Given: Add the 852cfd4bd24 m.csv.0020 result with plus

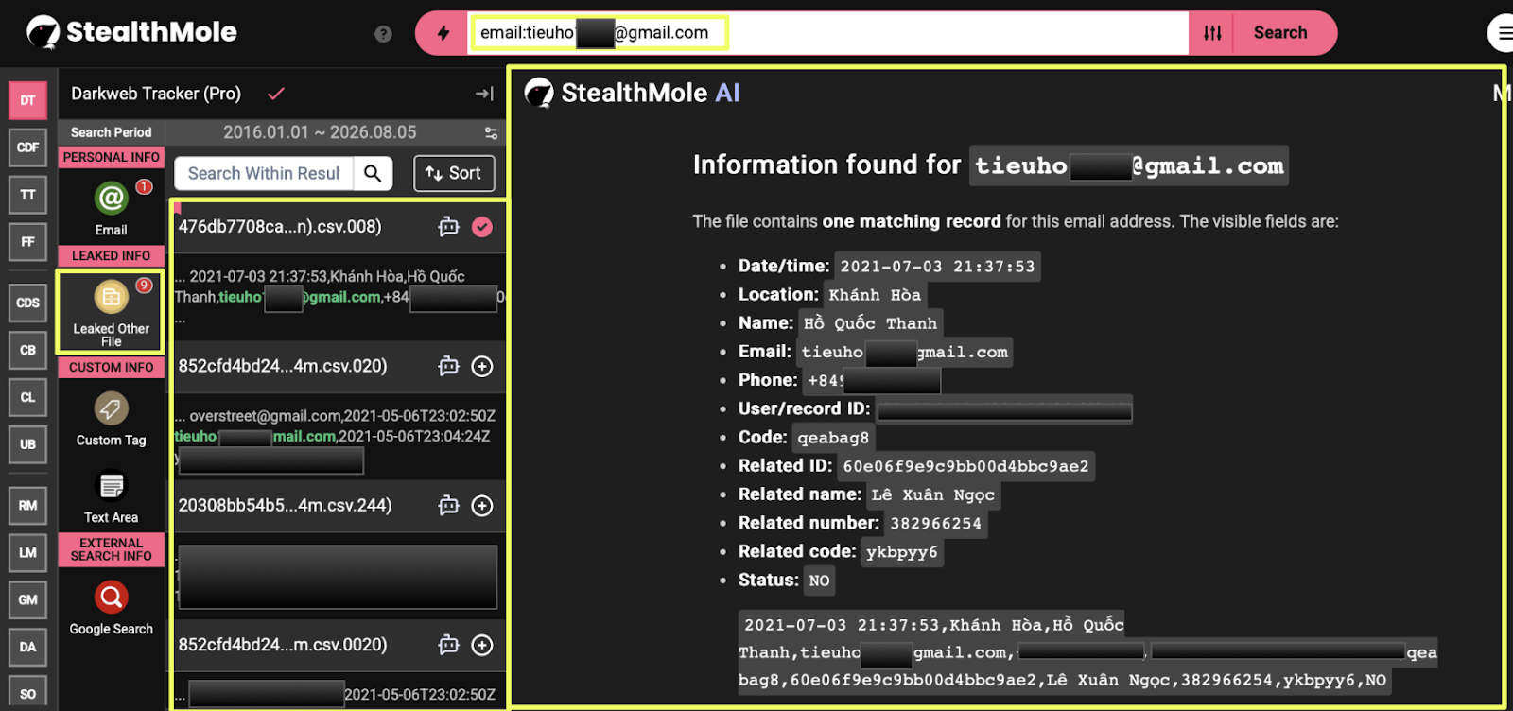Looking at the screenshot, I should click(482, 645).
